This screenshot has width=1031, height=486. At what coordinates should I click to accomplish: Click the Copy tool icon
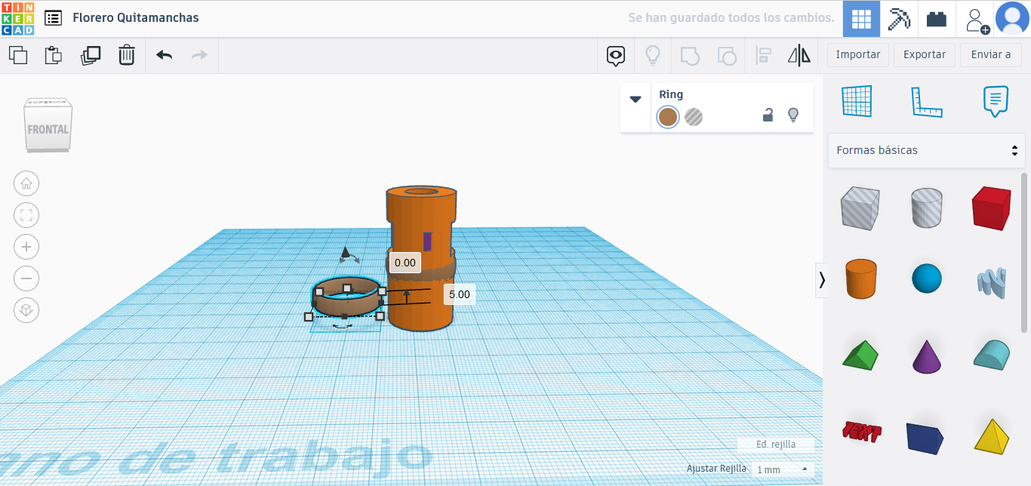(x=18, y=55)
